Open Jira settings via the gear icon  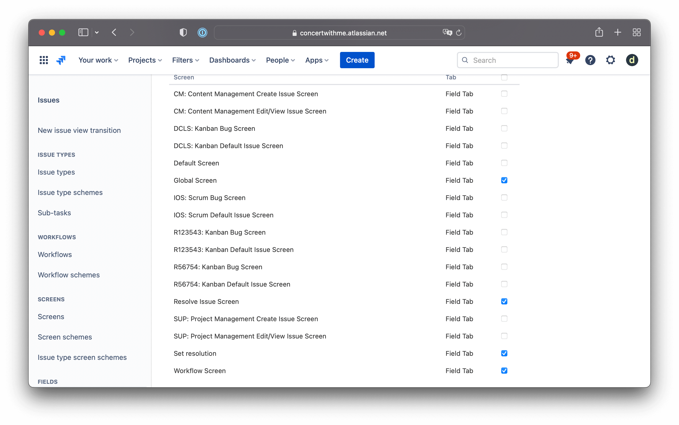[610, 60]
